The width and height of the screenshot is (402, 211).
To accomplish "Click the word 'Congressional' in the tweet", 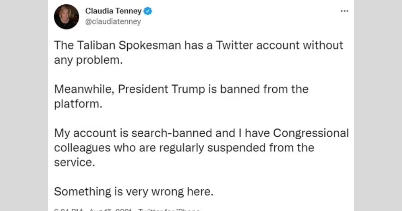I will (x=311, y=133).
